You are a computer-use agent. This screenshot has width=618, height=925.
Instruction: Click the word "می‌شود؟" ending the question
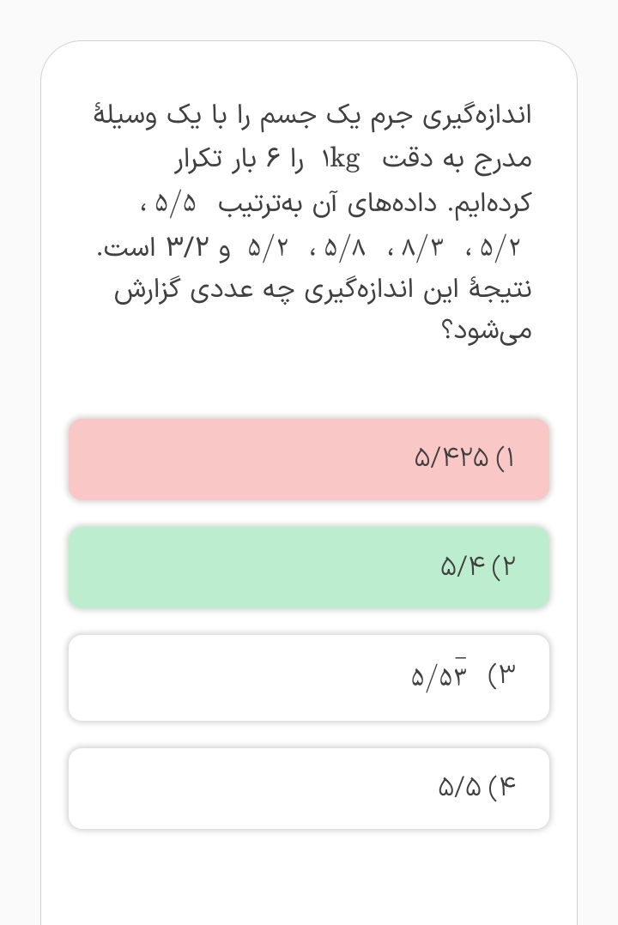pyautogui.click(x=488, y=331)
